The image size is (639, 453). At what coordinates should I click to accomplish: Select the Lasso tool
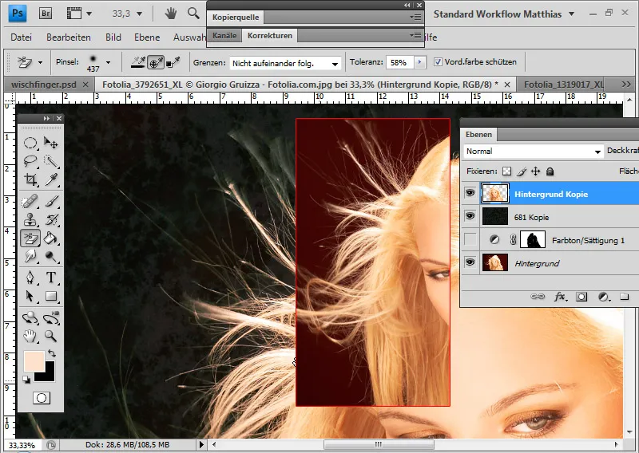click(30, 161)
